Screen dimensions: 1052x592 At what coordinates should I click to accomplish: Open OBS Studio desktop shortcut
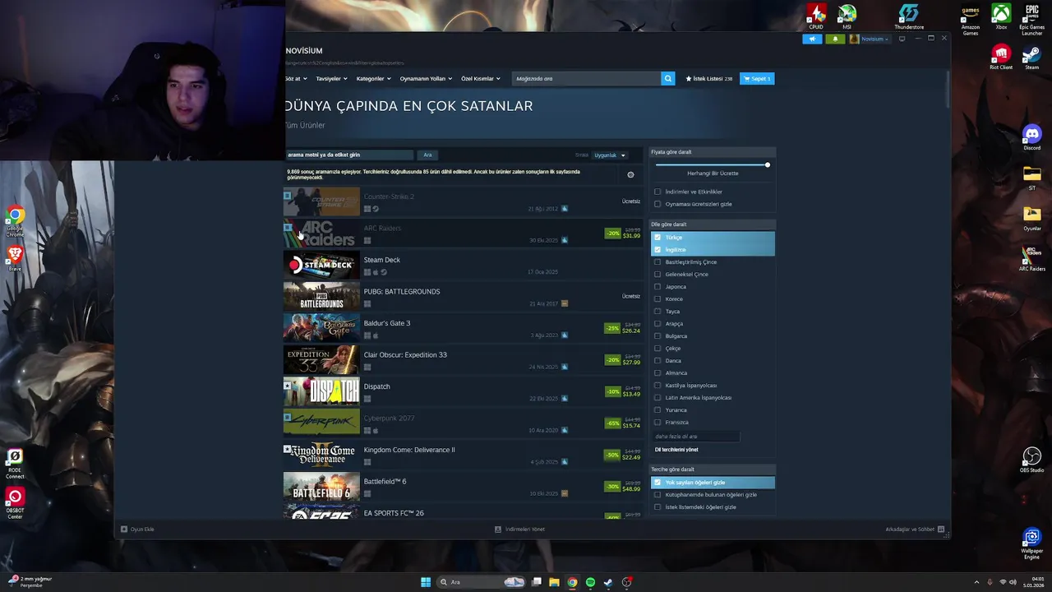(x=1032, y=460)
